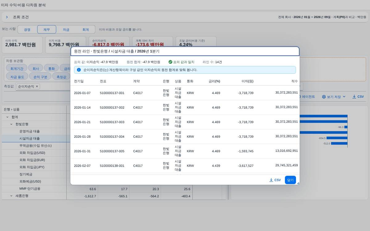370x231 pixels.
Task: Pick the 회계기간 dimension chip
Action: click(x=17, y=68)
